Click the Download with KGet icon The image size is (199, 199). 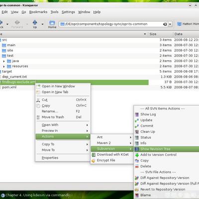(94, 155)
